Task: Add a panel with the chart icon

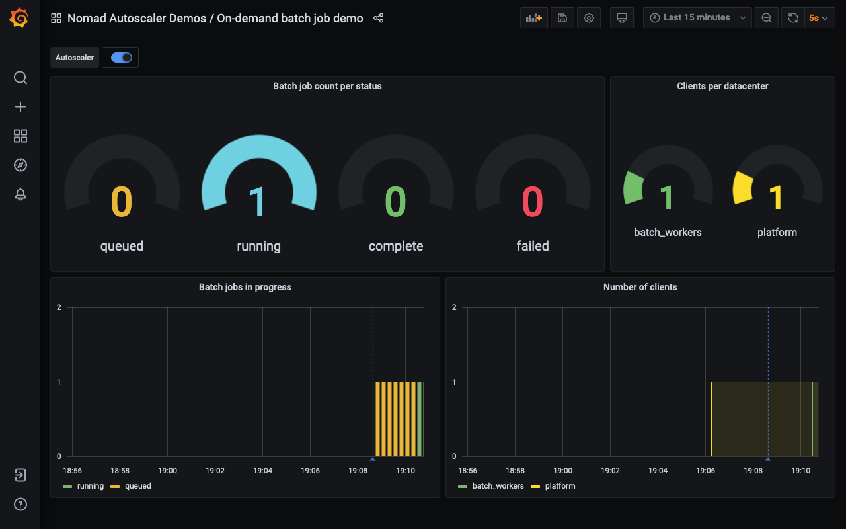Action: (x=534, y=18)
